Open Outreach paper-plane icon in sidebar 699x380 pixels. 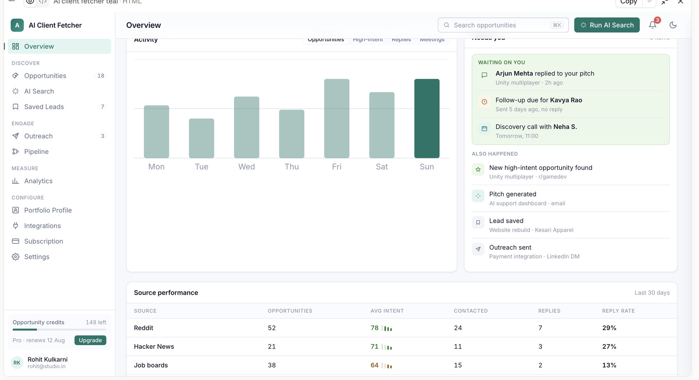[16, 136]
